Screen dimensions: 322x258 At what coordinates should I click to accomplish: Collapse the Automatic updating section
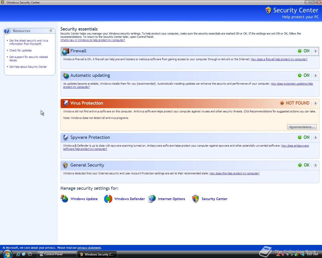(x=315, y=76)
